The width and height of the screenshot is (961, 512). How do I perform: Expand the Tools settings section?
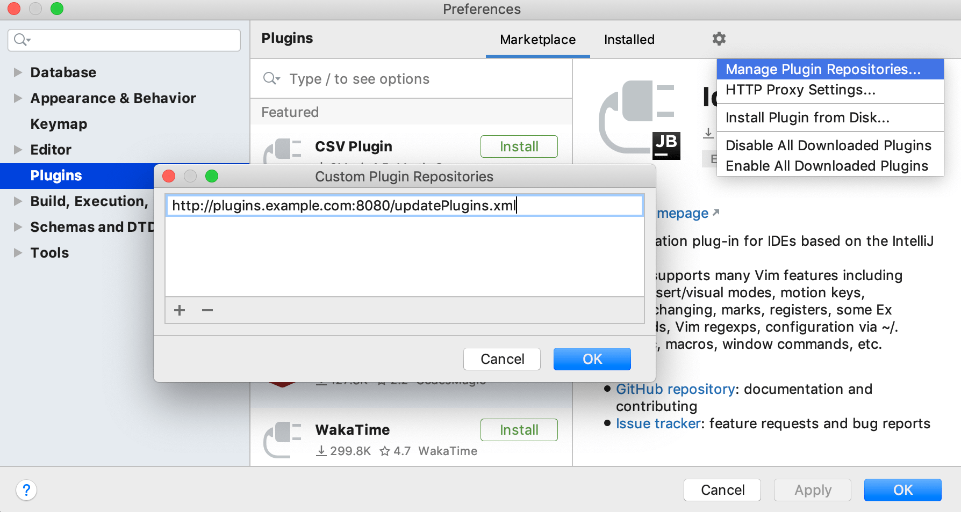[x=18, y=253]
